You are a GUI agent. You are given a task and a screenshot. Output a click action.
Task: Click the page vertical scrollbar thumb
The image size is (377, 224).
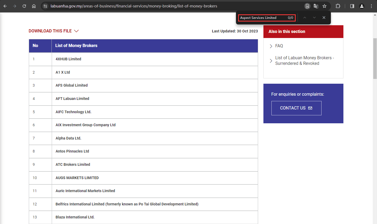click(x=375, y=58)
